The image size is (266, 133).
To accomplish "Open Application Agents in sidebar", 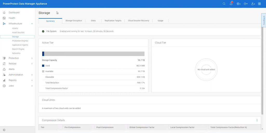I will [x=20, y=45].
